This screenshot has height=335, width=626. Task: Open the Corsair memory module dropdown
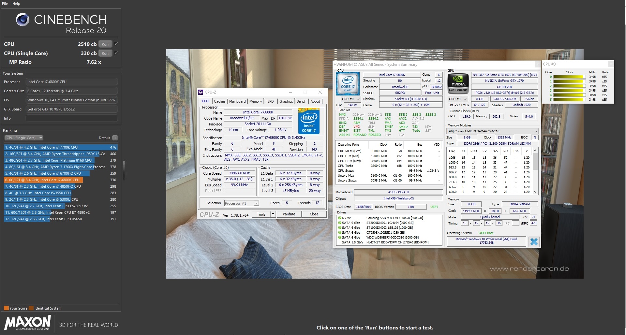coord(492,131)
